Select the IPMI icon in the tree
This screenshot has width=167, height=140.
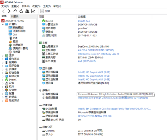point(10,38)
